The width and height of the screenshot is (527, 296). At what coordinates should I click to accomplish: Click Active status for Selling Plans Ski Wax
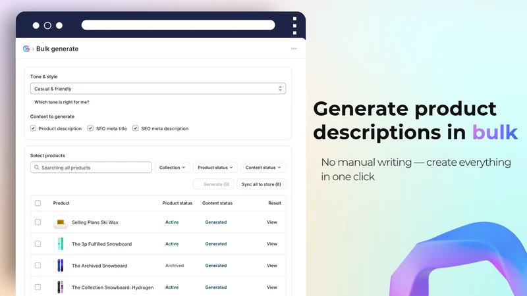[172, 222]
